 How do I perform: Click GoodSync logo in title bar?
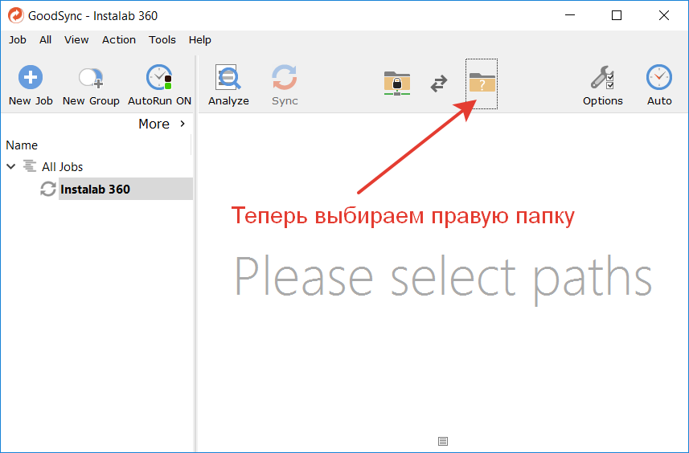pyautogui.click(x=16, y=15)
